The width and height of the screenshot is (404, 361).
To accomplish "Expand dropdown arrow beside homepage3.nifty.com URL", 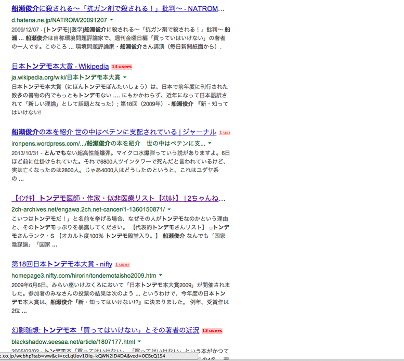I will 161,275.
